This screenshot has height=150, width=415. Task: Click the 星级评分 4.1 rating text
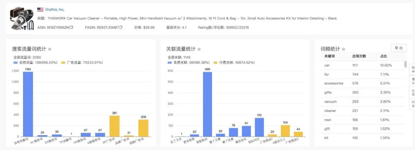pyautogui.click(x=176, y=28)
